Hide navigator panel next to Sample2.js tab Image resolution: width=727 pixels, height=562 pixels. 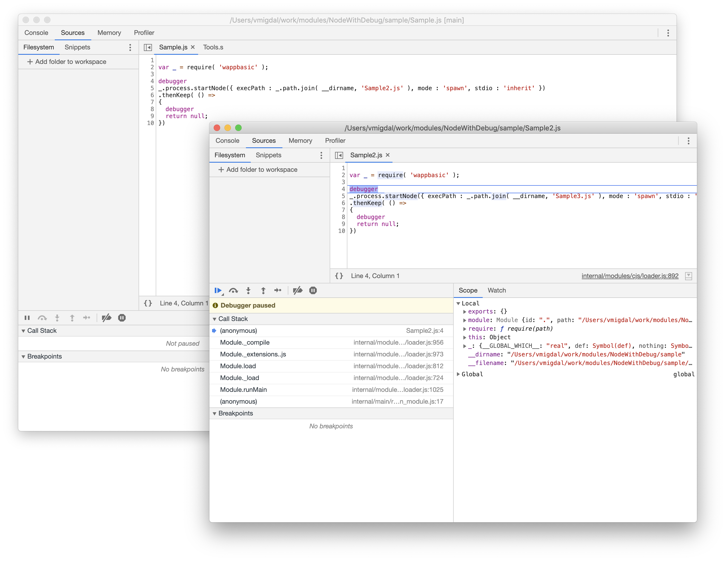[x=339, y=155]
